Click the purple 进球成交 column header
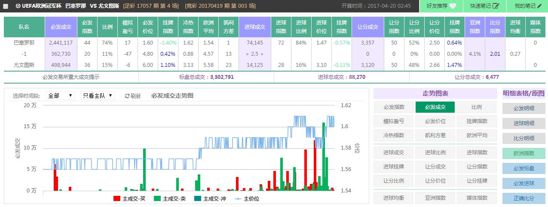The width and height of the screenshot is (548, 207). [254, 27]
